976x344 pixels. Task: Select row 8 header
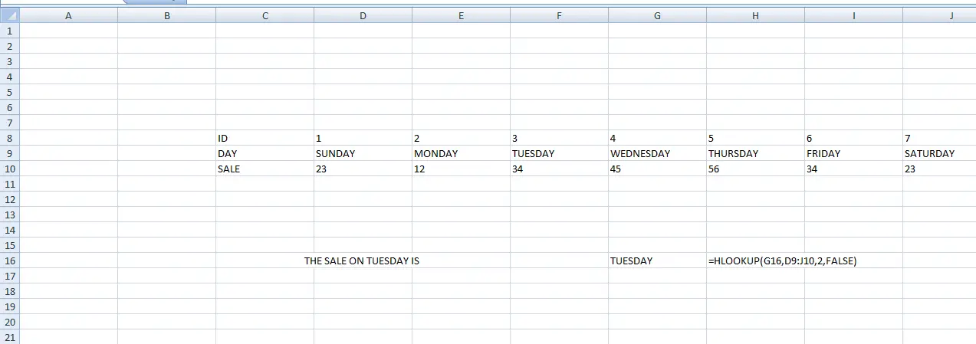(x=9, y=138)
